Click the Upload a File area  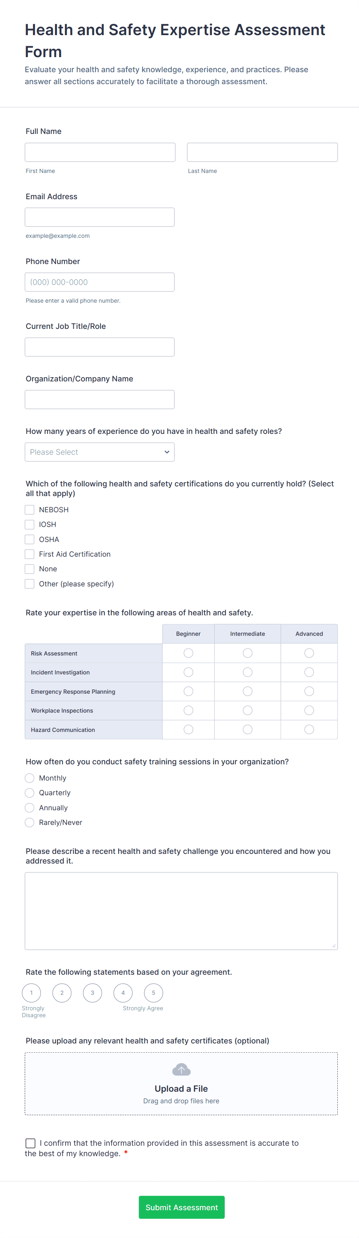pos(181,1088)
